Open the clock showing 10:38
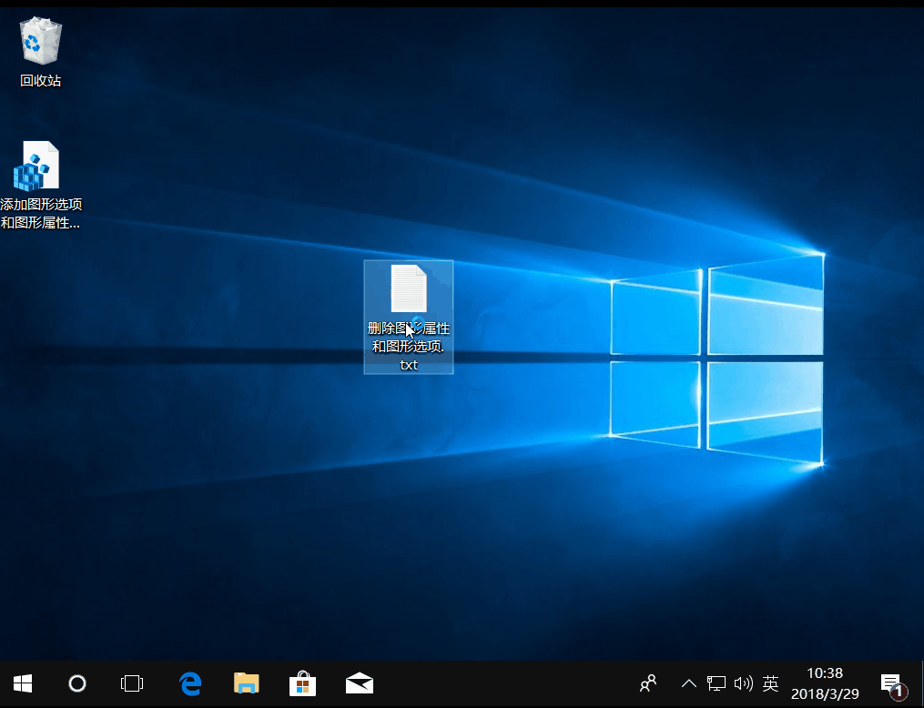 [825, 683]
